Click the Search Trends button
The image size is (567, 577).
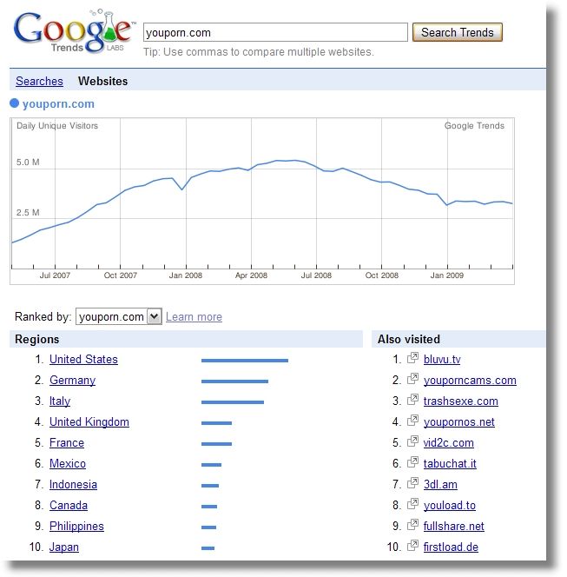[457, 32]
